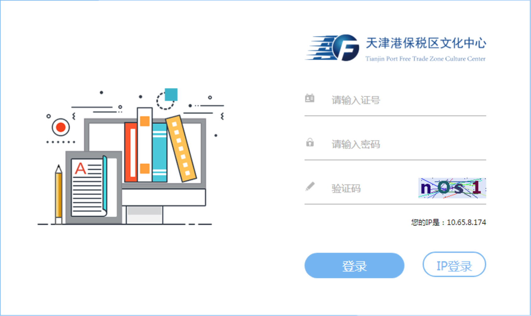Click the pencil icon beside 验证码
The image size is (531, 316).
(x=310, y=186)
